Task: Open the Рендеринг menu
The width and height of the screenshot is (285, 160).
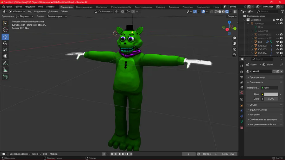Action: coord(30,7)
